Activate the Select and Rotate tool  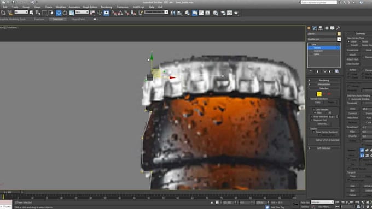[65, 13]
